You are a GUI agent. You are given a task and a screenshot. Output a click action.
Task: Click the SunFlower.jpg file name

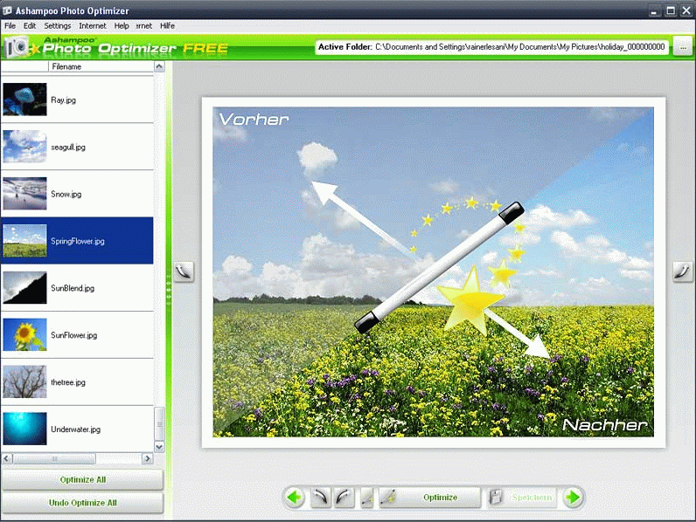point(73,335)
